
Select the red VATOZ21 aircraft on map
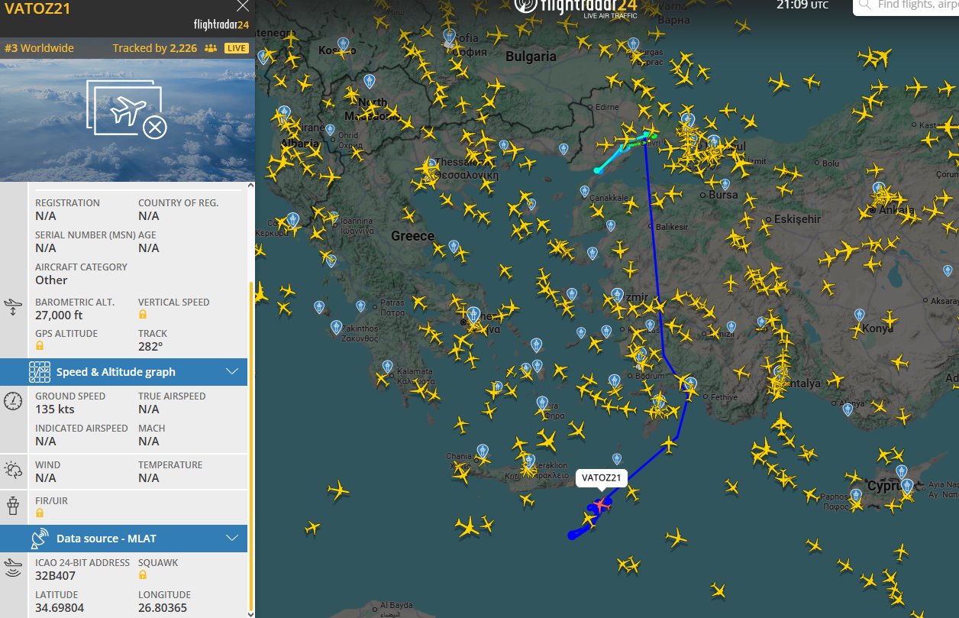(x=602, y=504)
